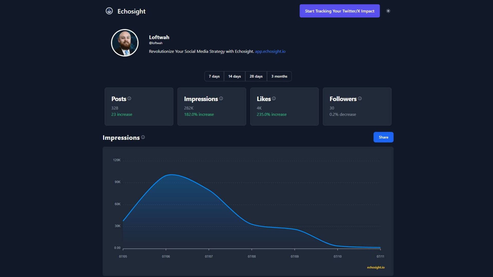This screenshot has height=277, width=493.
Task: Toggle the light/dark theme sun icon
Action: (x=388, y=11)
